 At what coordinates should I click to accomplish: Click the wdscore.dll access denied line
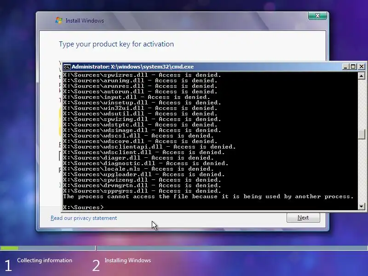coord(140,141)
